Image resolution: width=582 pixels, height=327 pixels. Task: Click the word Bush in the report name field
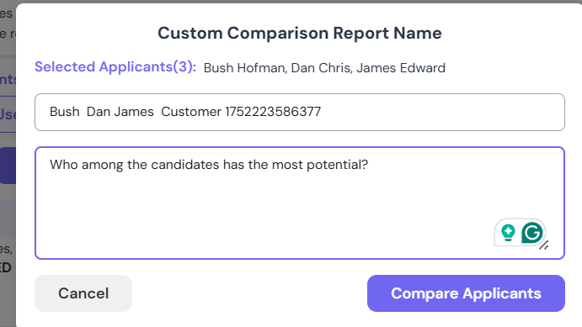(65, 112)
